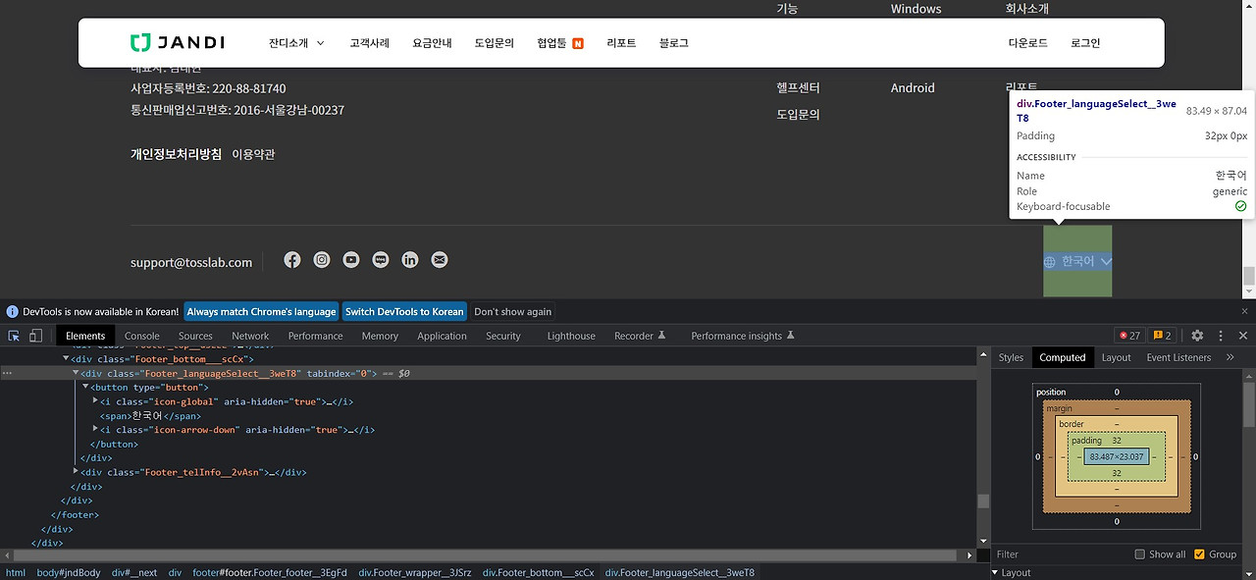Dismiss the DevTools Korean language infobar
This screenshot has height=580, width=1256.
(x=1243, y=311)
